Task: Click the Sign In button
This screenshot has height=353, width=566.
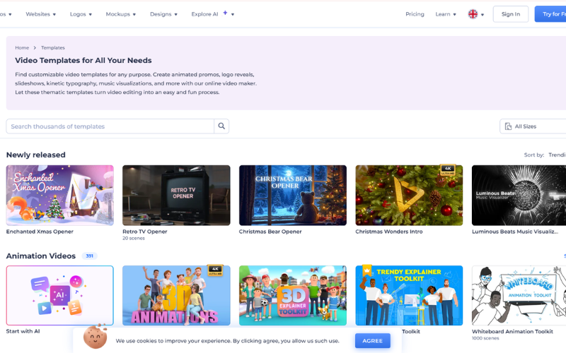Action: coord(511,14)
